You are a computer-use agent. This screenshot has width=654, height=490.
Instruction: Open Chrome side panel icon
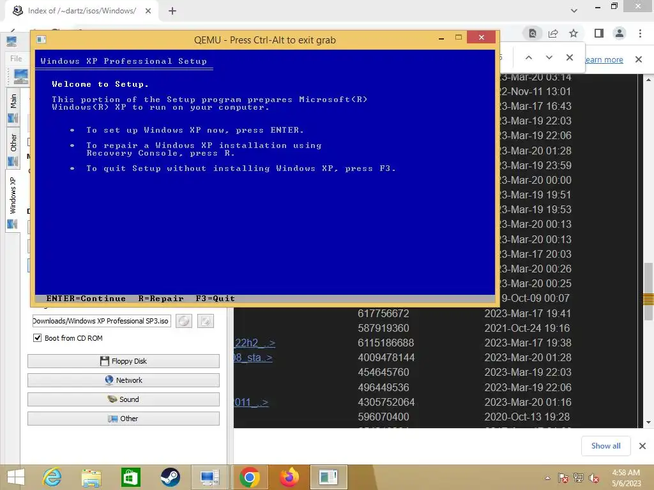coord(599,33)
